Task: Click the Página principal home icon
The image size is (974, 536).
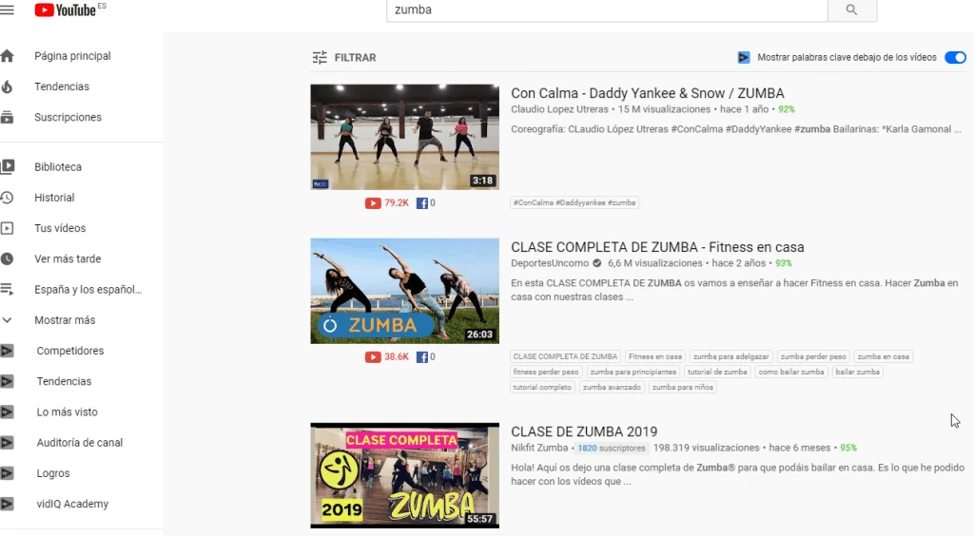Action: point(7,56)
